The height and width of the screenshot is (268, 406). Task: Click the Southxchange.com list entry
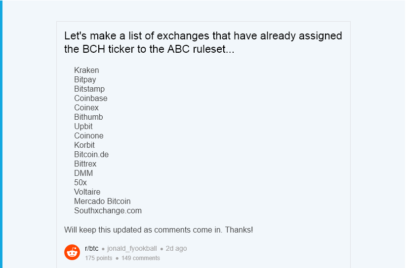tap(108, 211)
